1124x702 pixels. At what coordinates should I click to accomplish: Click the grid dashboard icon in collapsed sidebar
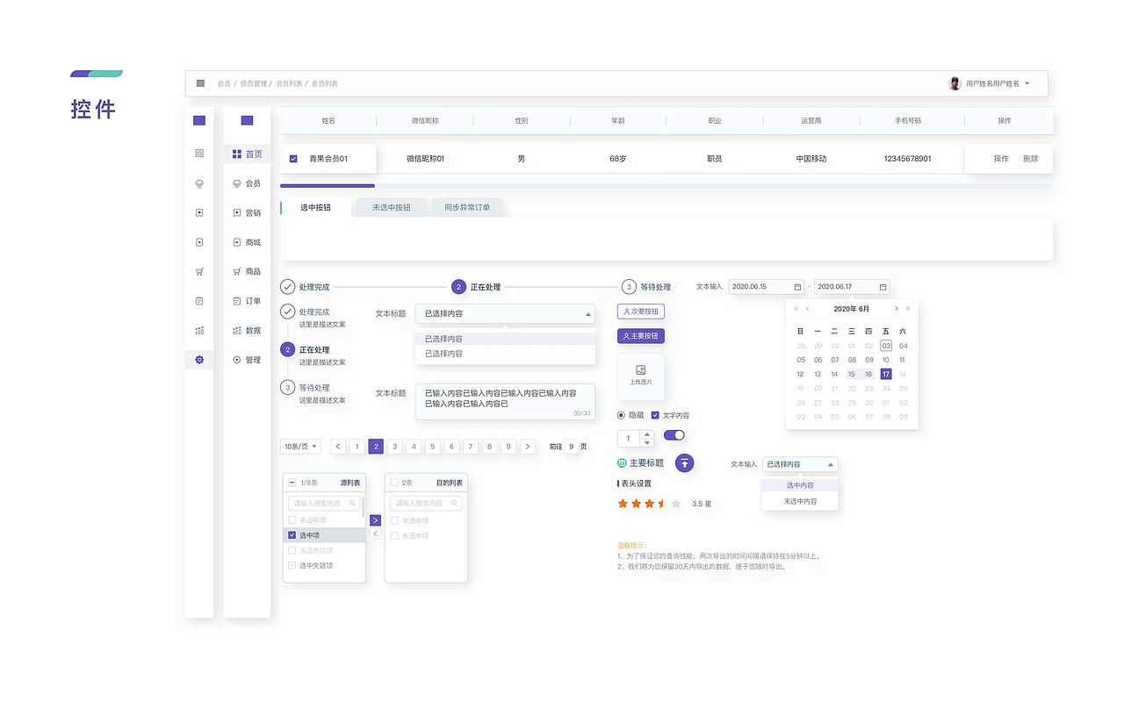point(199,153)
